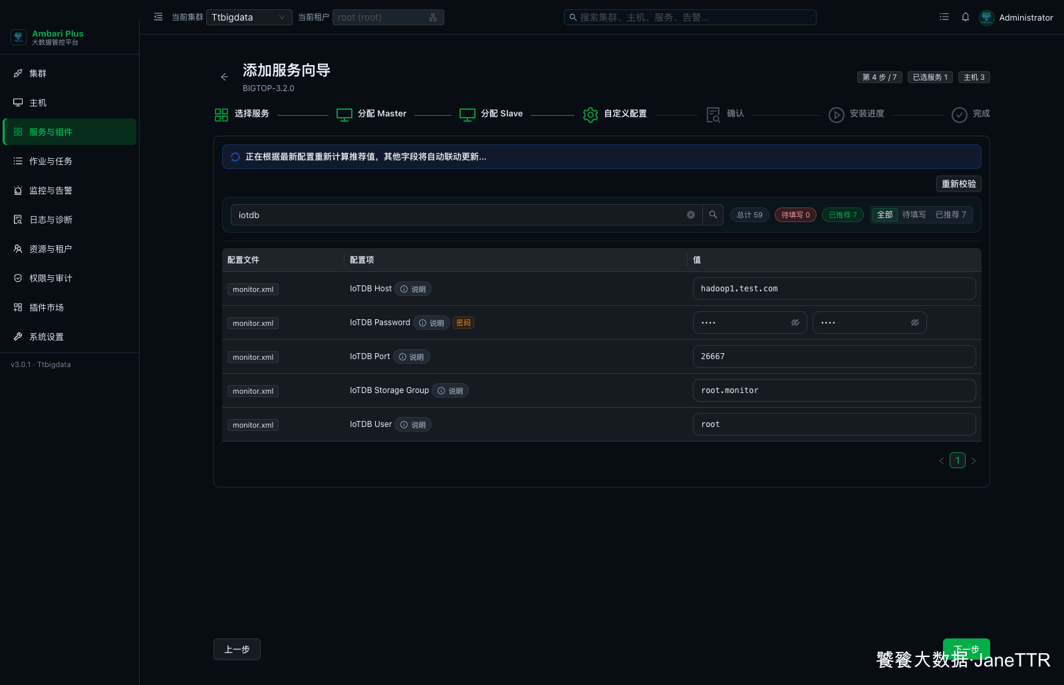Select page 1 in pagination
1064x685 pixels.
click(x=958, y=460)
